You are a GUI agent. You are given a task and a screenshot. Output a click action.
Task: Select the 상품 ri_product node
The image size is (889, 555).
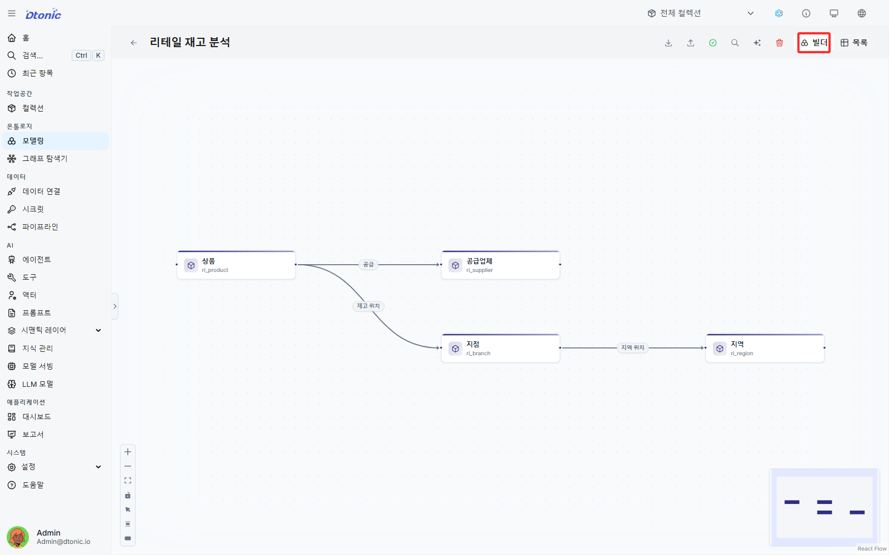tap(236, 265)
